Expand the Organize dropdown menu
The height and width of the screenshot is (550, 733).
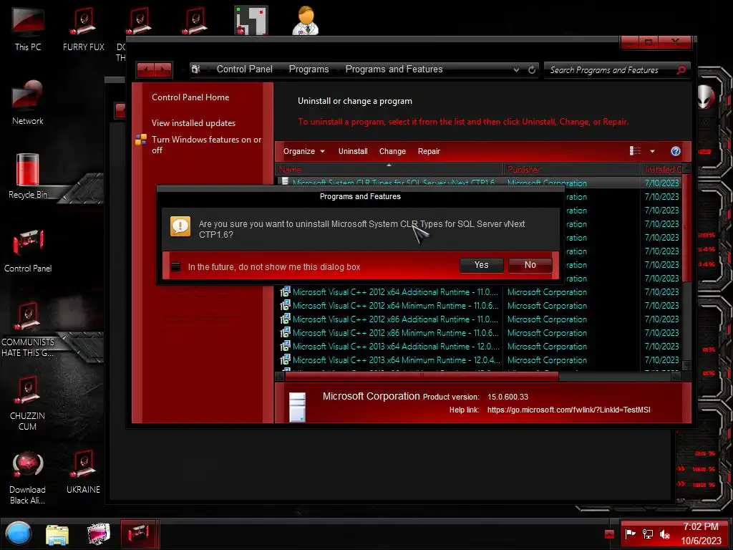click(x=304, y=151)
